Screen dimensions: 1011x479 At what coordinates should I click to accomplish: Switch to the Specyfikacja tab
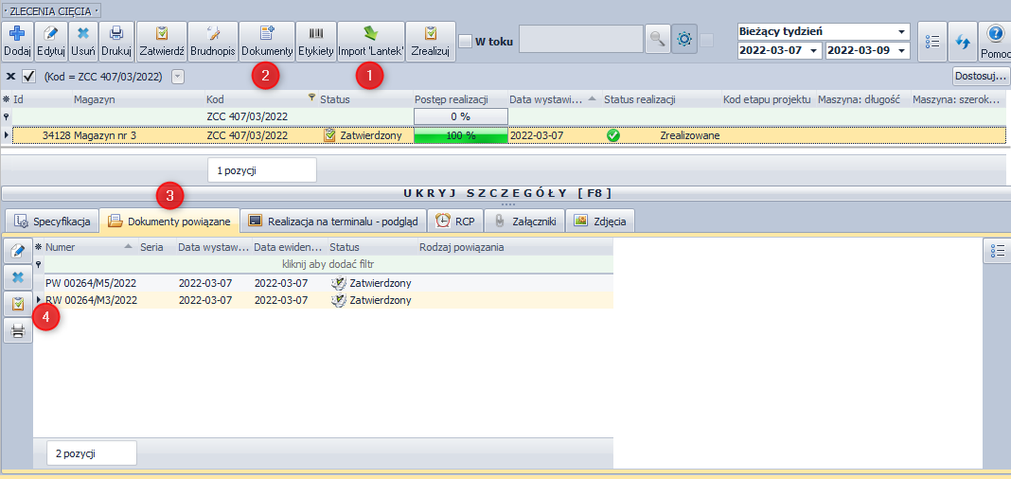(x=53, y=222)
